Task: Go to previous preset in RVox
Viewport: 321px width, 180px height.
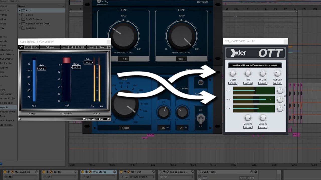Action: tap(64, 47)
